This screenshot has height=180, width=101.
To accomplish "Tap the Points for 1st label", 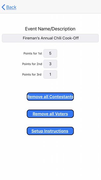I will (x=33, y=54).
